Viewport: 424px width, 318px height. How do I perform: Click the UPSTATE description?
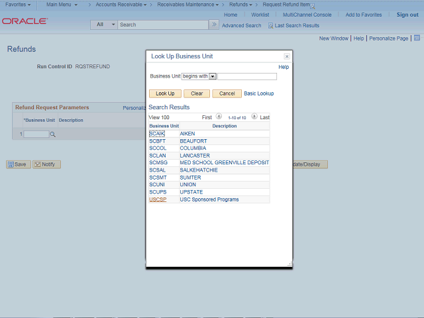click(191, 192)
